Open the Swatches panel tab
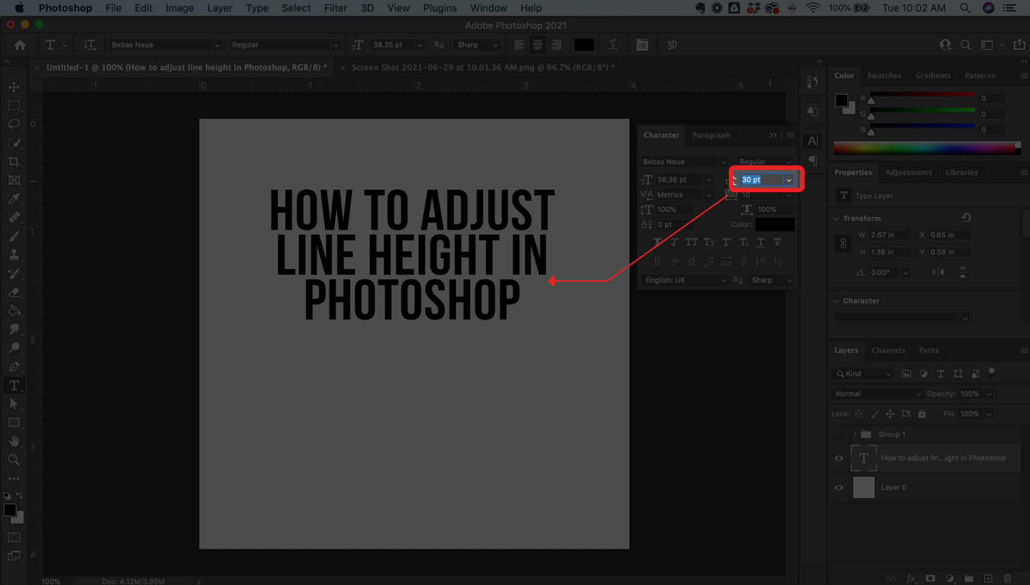The width and height of the screenshot is (1030, 585). tap(884, 76)
